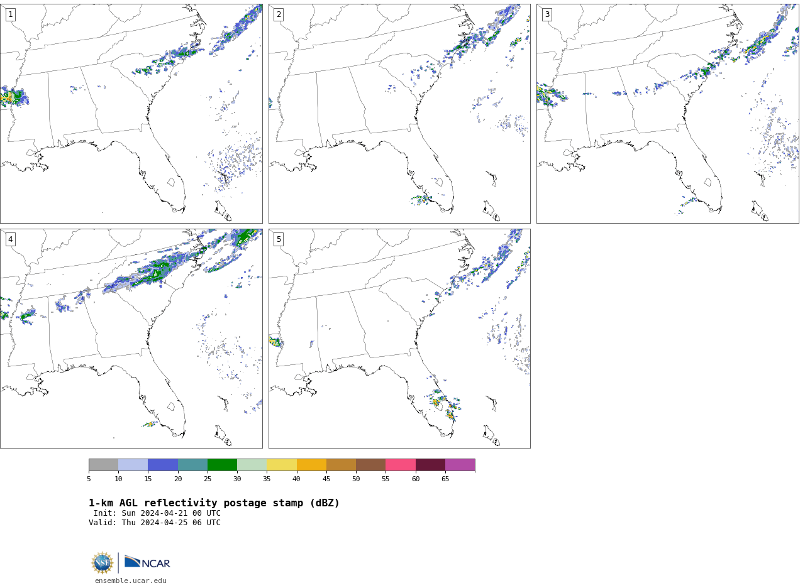Screen dimensions: 805x588
Task: Click the blue 15-20 dBZ swatch
Action: point(163,465)
